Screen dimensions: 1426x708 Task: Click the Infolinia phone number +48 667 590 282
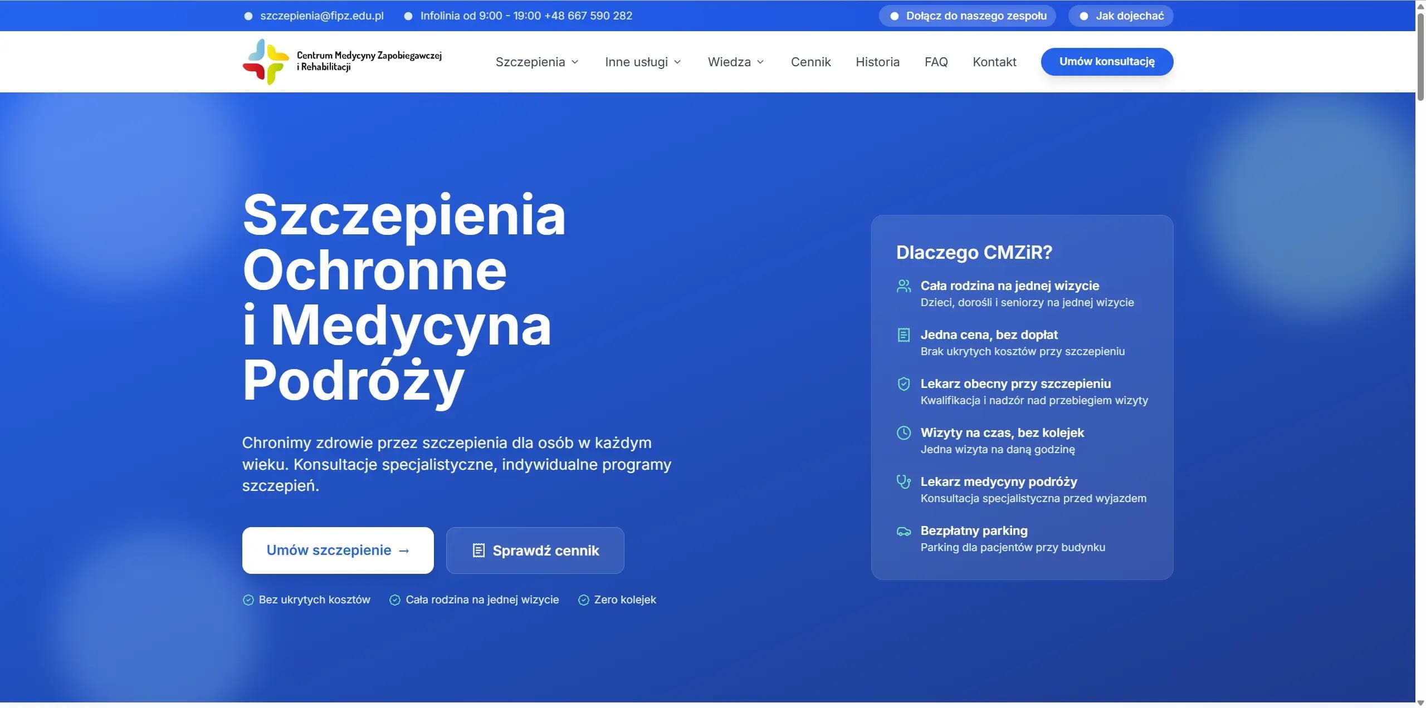[588, 16]
